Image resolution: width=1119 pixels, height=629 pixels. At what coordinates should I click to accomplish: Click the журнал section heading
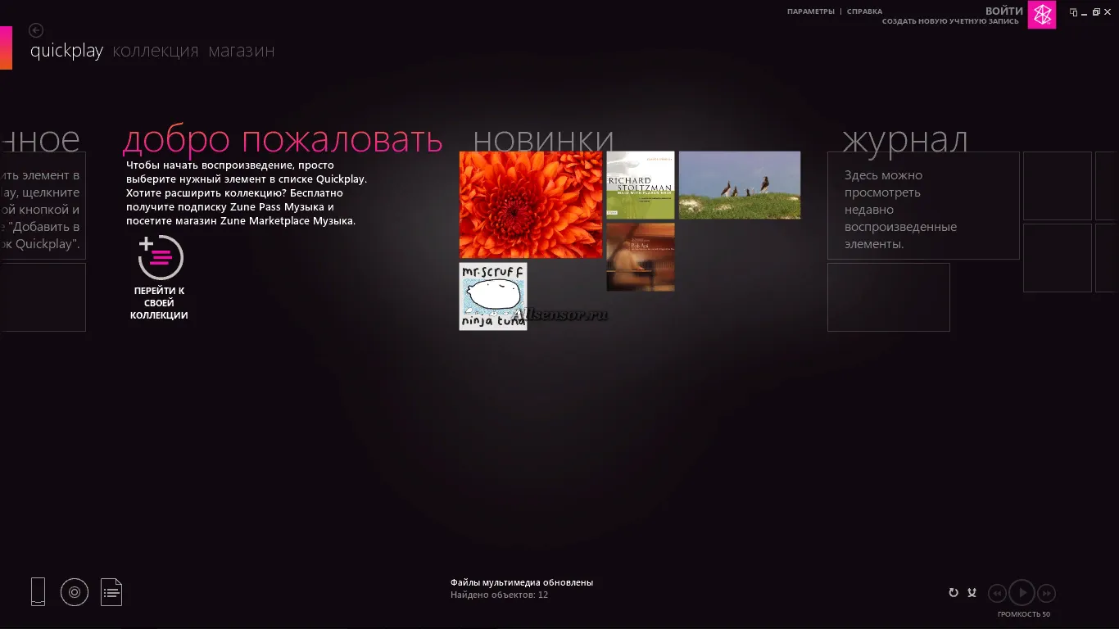point(905,140)
